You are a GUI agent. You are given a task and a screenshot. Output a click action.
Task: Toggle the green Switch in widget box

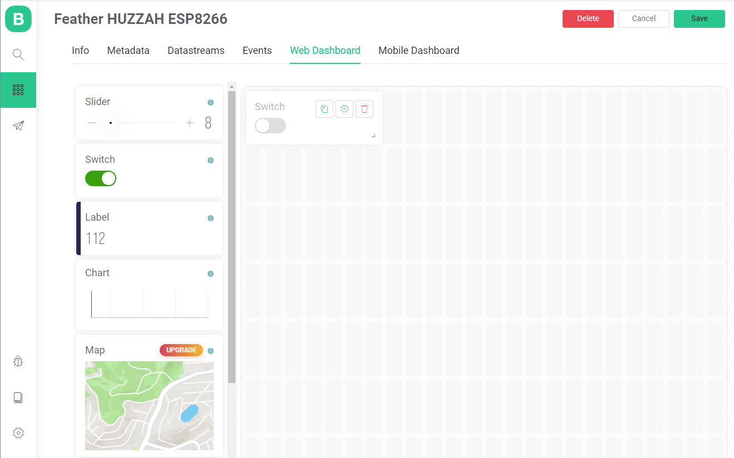pos(101,178)
